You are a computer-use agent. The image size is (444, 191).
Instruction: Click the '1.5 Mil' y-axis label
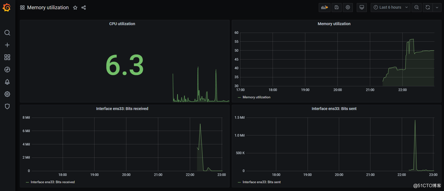240,118
